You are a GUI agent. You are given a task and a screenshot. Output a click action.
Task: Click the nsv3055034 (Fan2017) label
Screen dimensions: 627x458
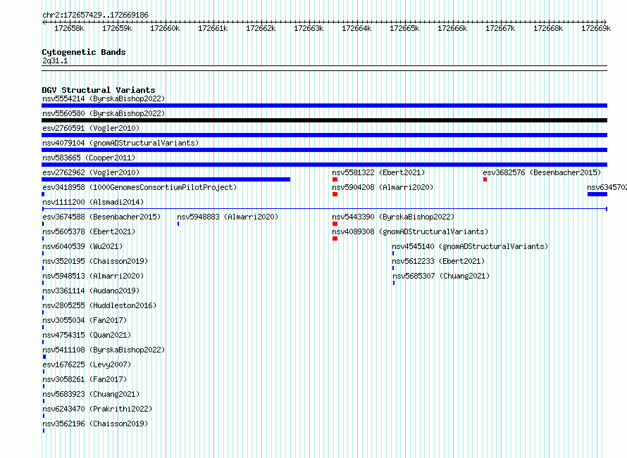85,320
